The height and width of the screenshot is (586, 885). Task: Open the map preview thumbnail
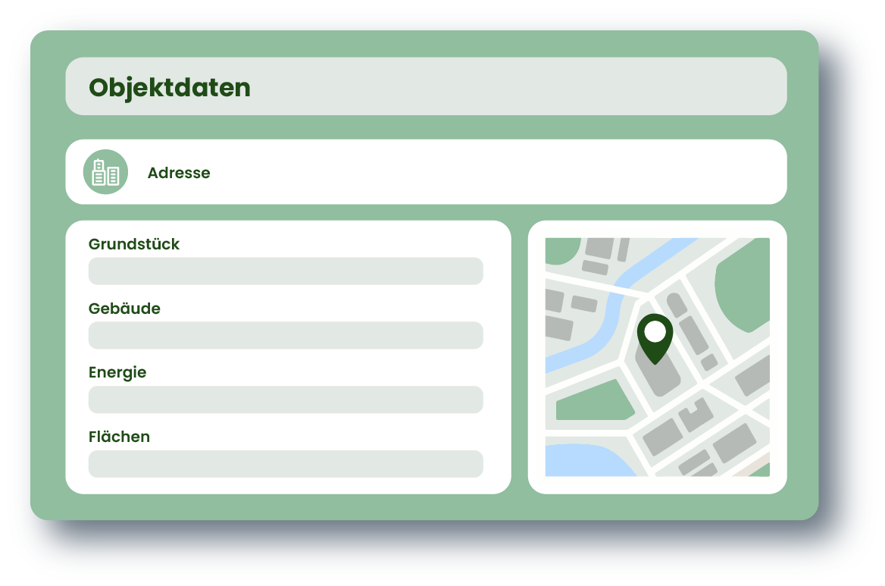(658, 357)
